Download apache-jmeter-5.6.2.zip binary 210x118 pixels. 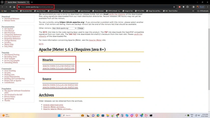point(53,68)
